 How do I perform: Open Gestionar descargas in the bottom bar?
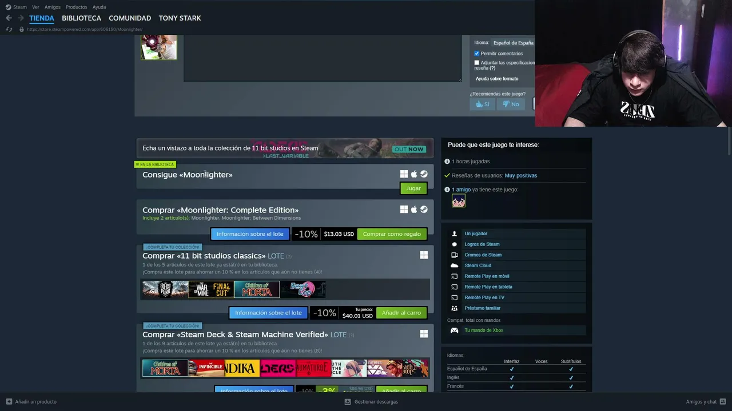pos(371,402)
